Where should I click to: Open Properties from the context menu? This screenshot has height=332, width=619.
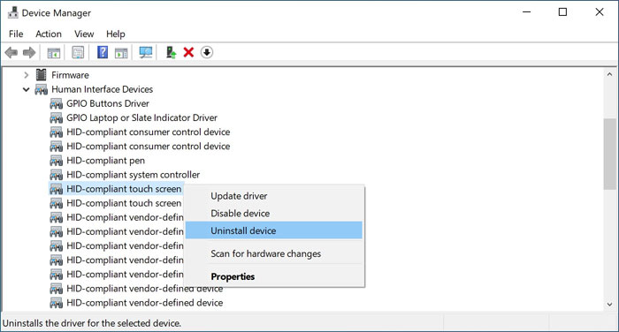[274, 276]
